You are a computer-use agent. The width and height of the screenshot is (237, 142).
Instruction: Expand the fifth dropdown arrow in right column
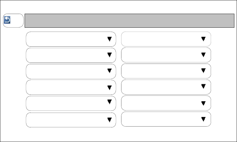coord(204,103)
